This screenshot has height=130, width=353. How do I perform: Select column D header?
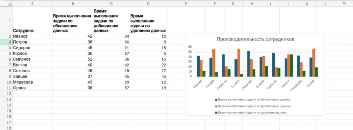[x=148, y=4]
